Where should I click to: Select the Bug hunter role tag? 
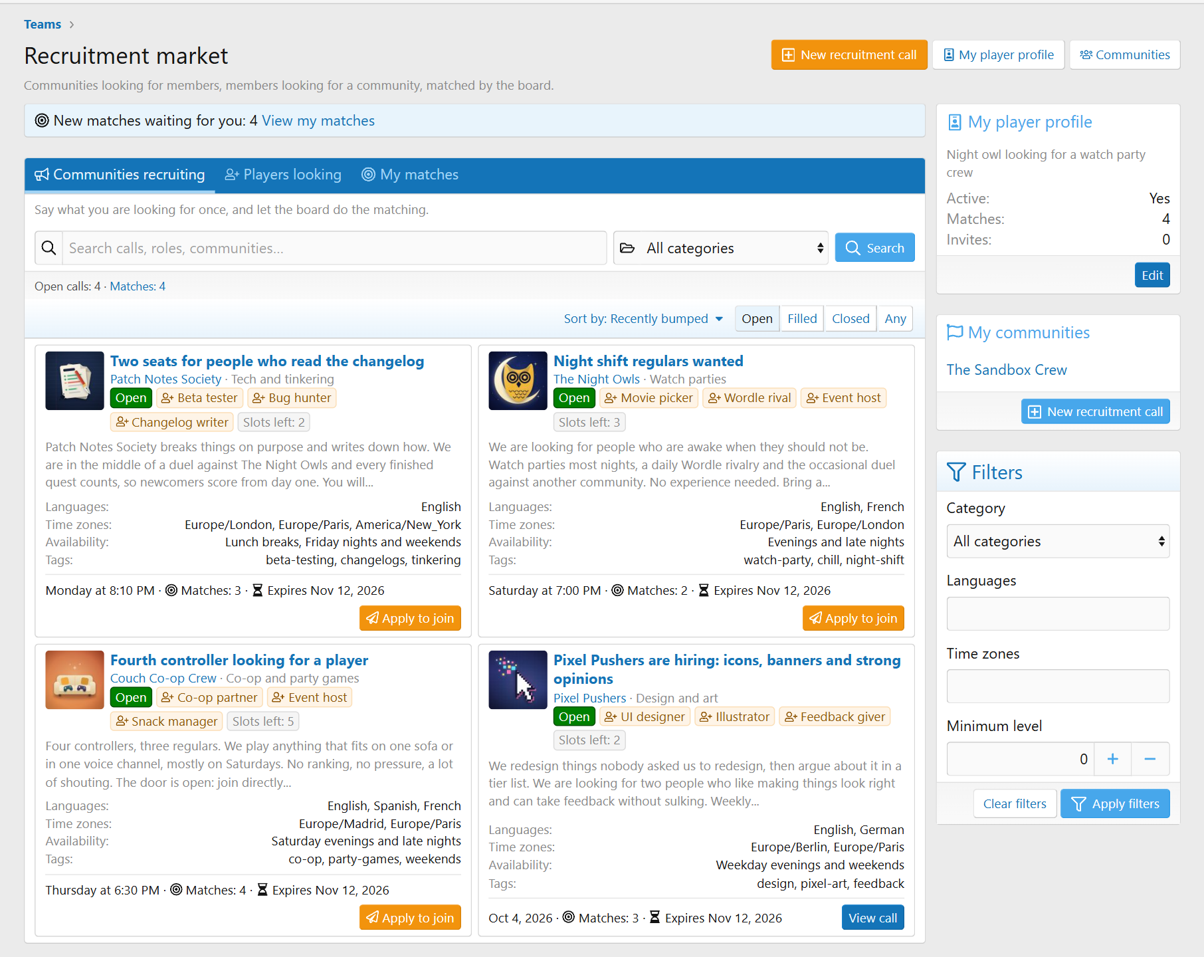292,398
